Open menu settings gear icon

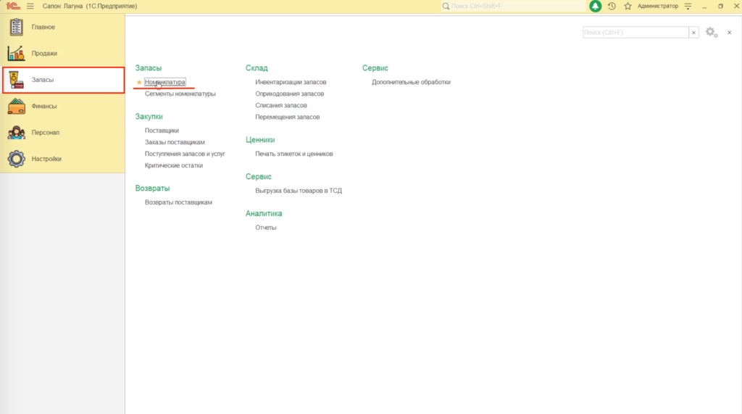(x=712, y=32)
